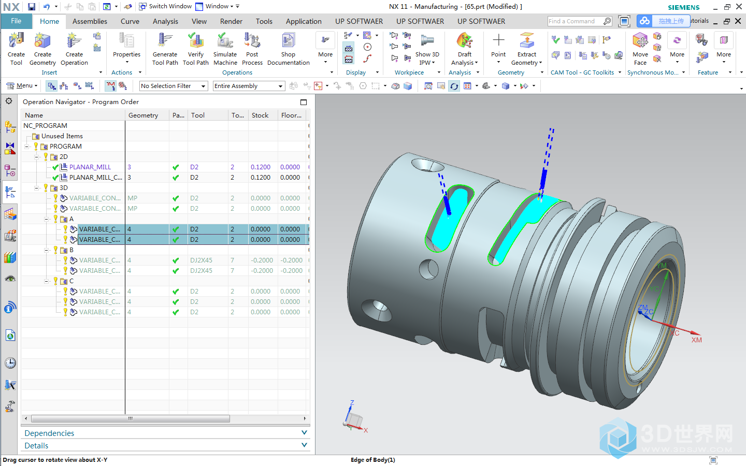Click the Tool column header
This screenshot has height=466, width=746.
[x=208, y=115]
